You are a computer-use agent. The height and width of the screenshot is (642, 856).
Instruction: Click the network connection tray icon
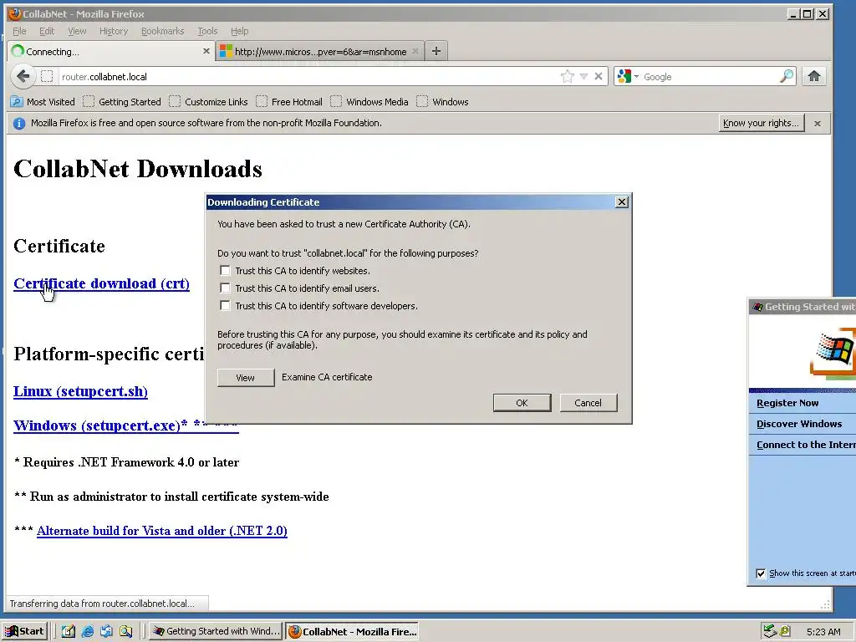(770, 631)
